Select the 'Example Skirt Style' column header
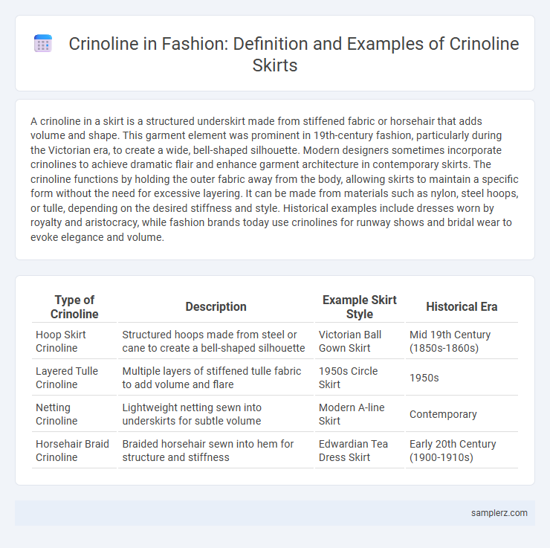550x548 pixels. coord(360,307)
